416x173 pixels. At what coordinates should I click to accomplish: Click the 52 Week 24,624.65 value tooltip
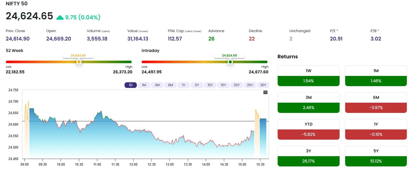[78, 56]
